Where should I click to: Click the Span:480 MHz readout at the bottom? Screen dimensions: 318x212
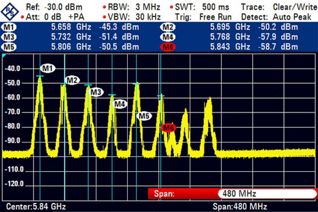[x=240, y=207]
